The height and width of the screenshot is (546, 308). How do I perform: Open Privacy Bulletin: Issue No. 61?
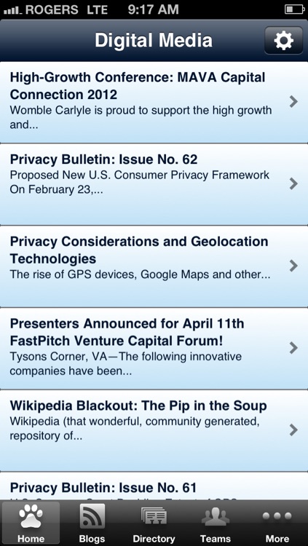[x=103, y=488]
